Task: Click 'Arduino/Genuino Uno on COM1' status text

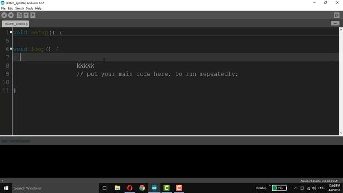Action: (319, 181)
